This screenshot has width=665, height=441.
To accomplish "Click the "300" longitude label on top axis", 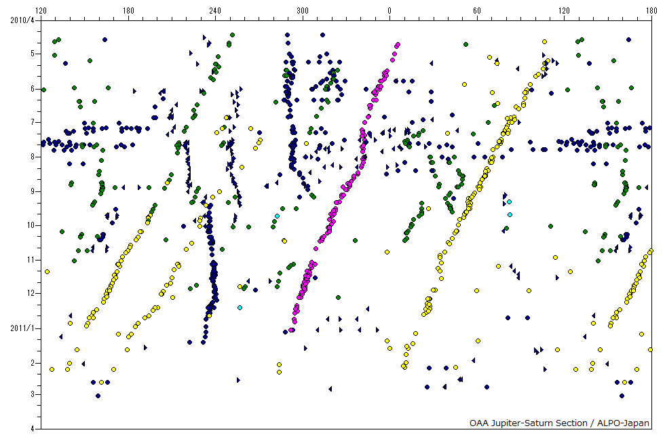I will coord(303,11).
